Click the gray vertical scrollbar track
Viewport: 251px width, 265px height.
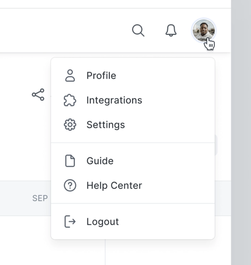pyautogui.click(x=241, y=133)
